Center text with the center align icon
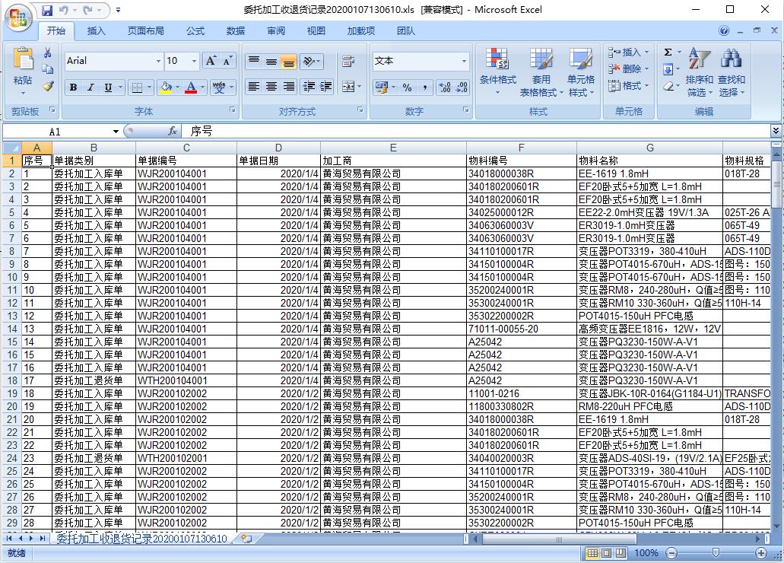The height and width of the screenshot is (563, 784). (x=271, y=87)
